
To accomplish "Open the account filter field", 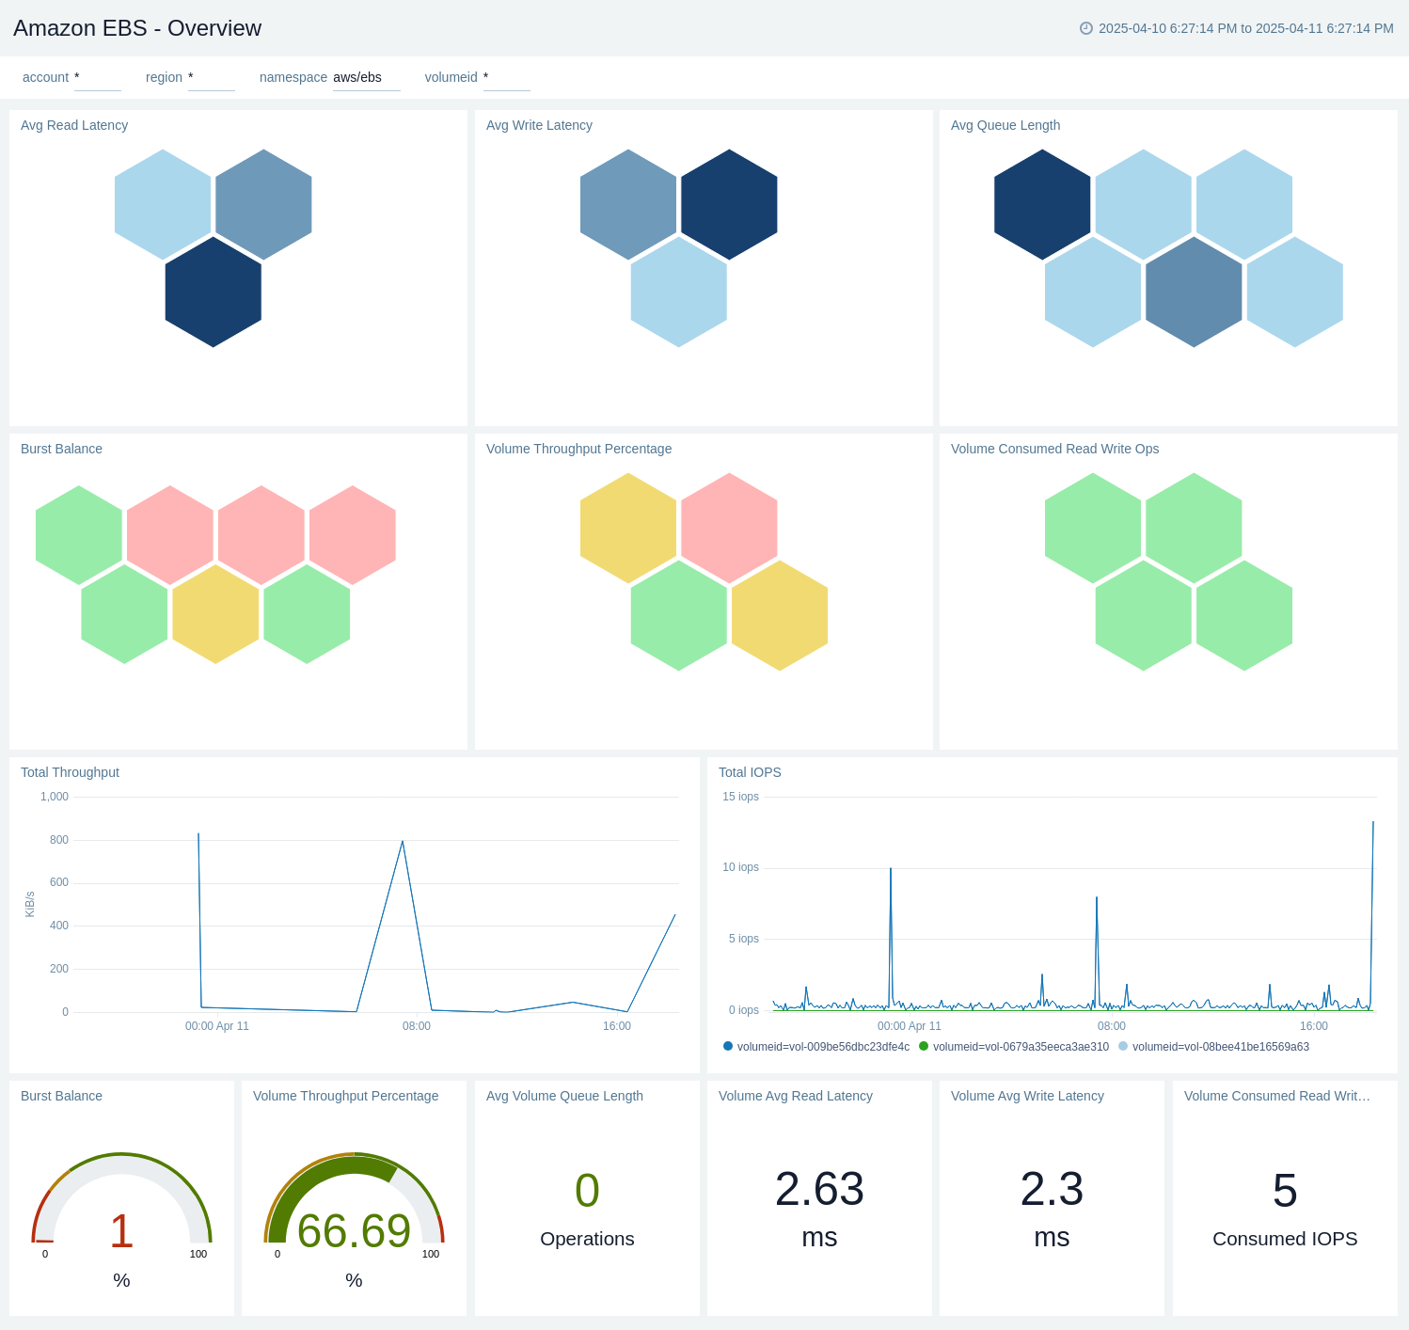I will 97,78.
